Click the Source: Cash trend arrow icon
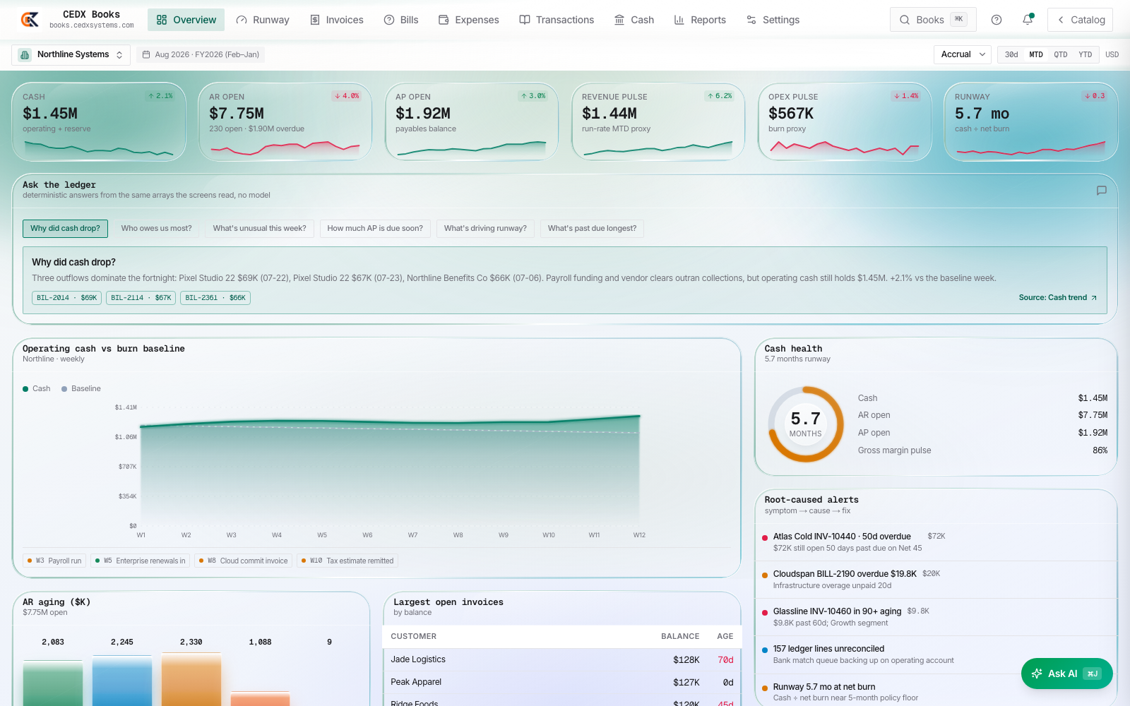This screenshot has height=706, width=1130. (1094, 298)
